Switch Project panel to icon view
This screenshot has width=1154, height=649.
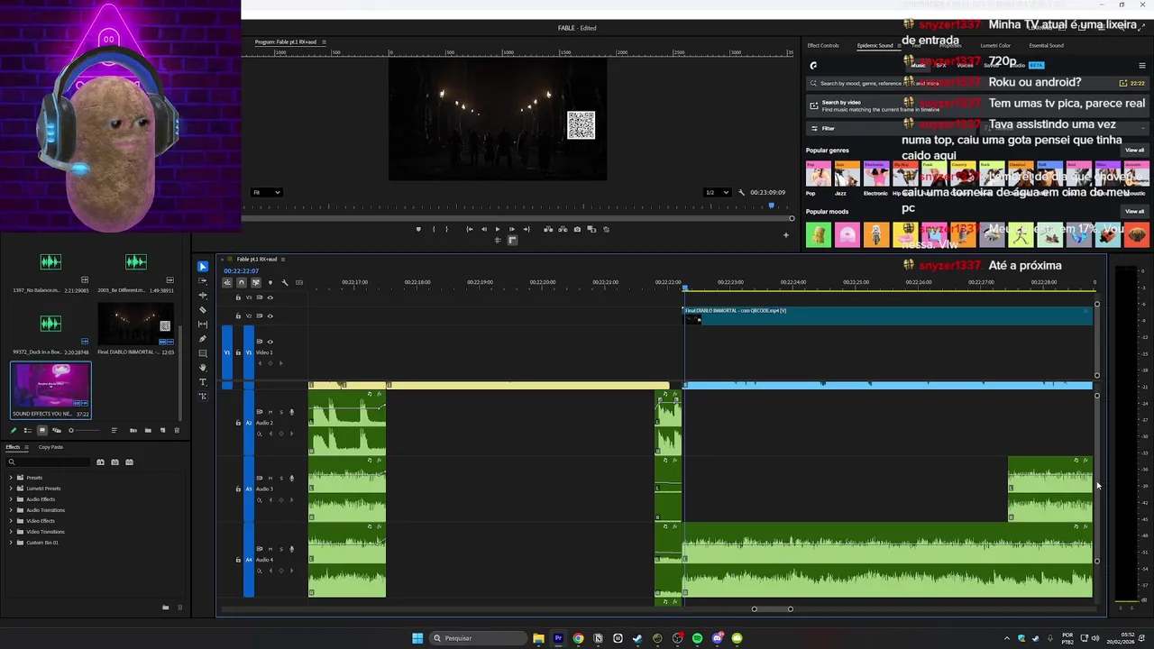pos(41,430)
